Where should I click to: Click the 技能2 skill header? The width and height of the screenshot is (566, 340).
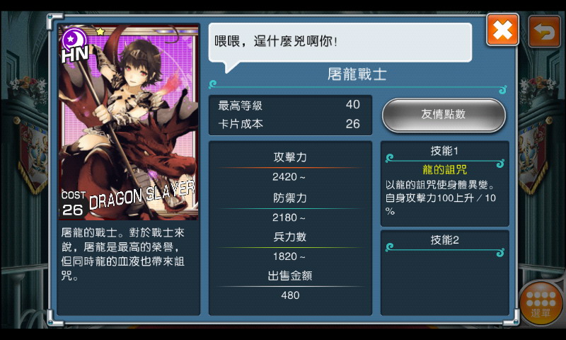point(444,240)
